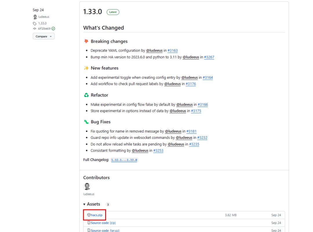
Task: Open pull request #3166
Action: (203, 104)
